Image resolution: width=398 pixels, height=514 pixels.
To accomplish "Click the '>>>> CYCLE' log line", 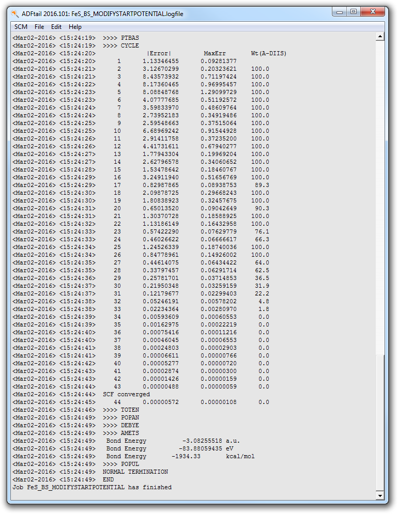I will click(x=121, y=45).
